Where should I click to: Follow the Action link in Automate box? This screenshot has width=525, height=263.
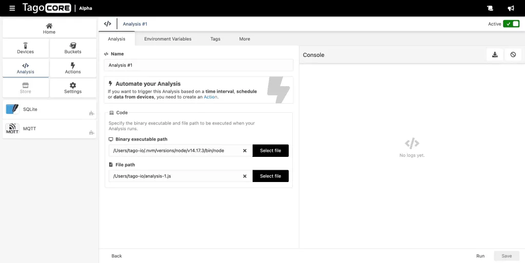(x=210, y=97)
